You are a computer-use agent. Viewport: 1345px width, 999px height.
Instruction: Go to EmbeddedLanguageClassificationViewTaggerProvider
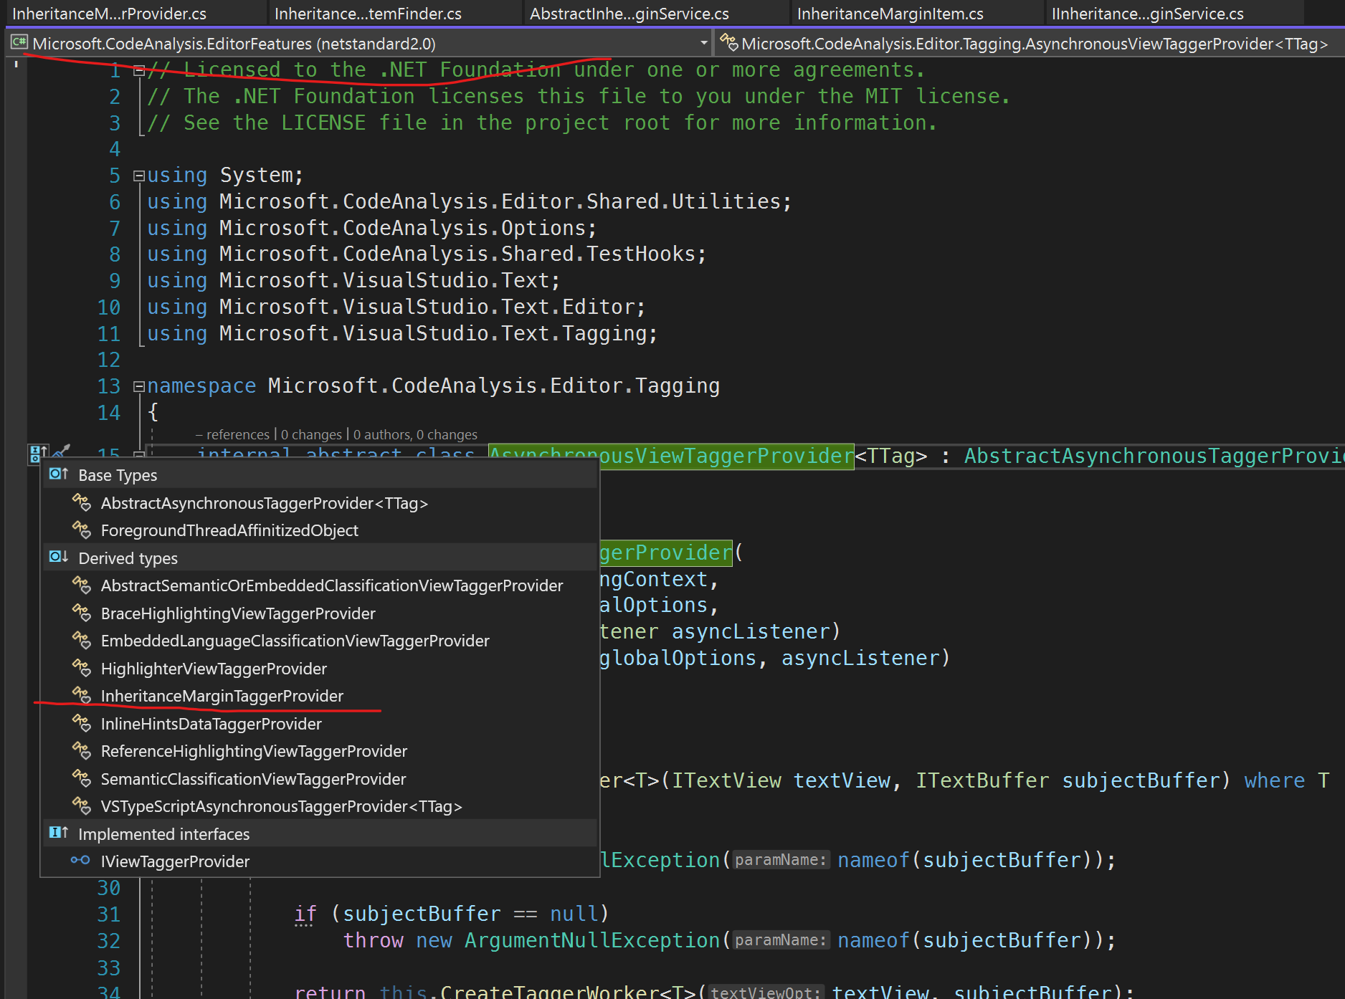coord(295,641)
